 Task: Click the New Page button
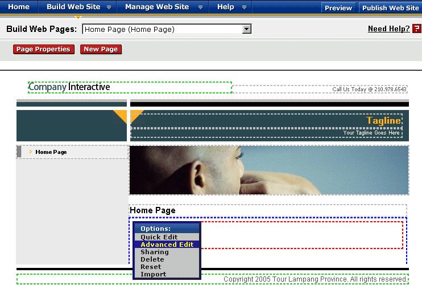(101, 49)
